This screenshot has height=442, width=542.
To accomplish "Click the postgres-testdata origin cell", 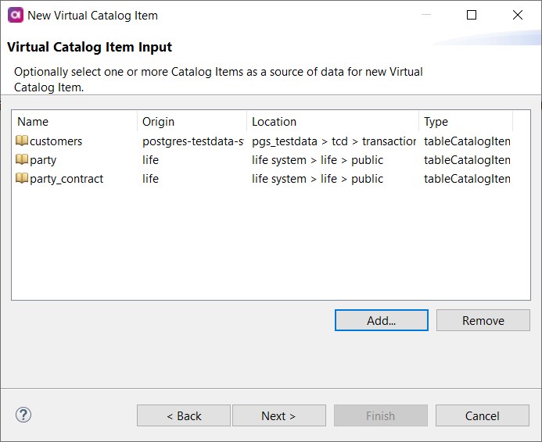I will point(192,141).
